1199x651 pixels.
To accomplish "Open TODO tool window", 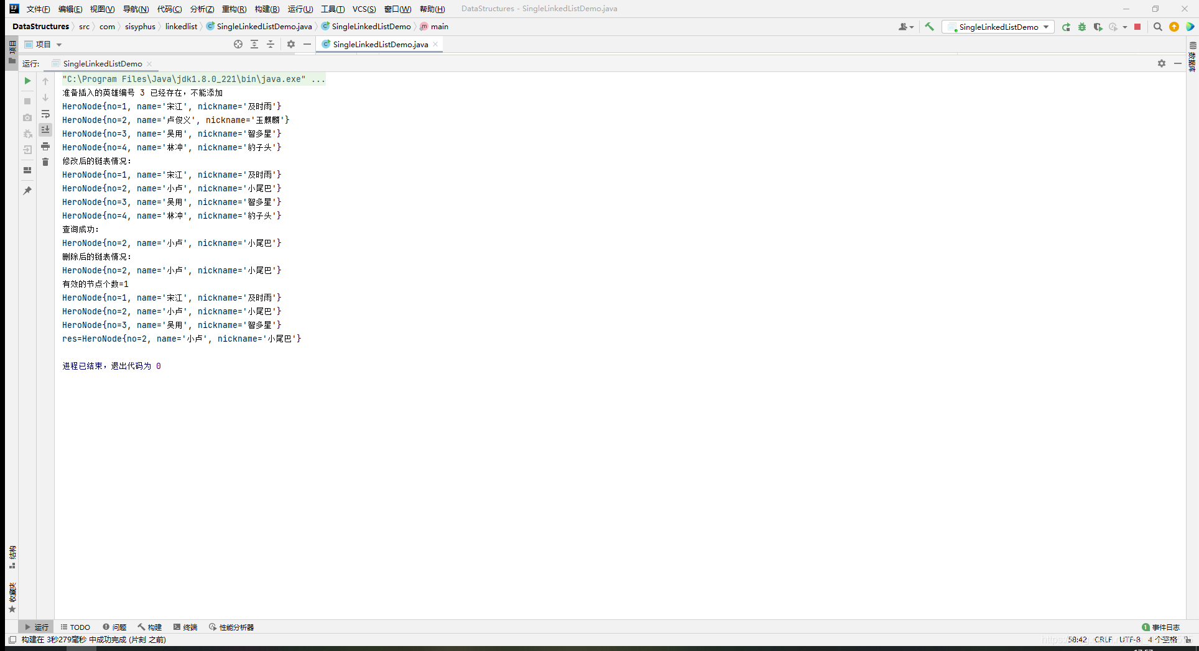I will point(75,627).
